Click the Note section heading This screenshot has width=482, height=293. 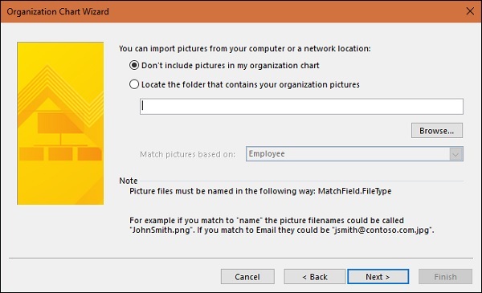(129, 181)
